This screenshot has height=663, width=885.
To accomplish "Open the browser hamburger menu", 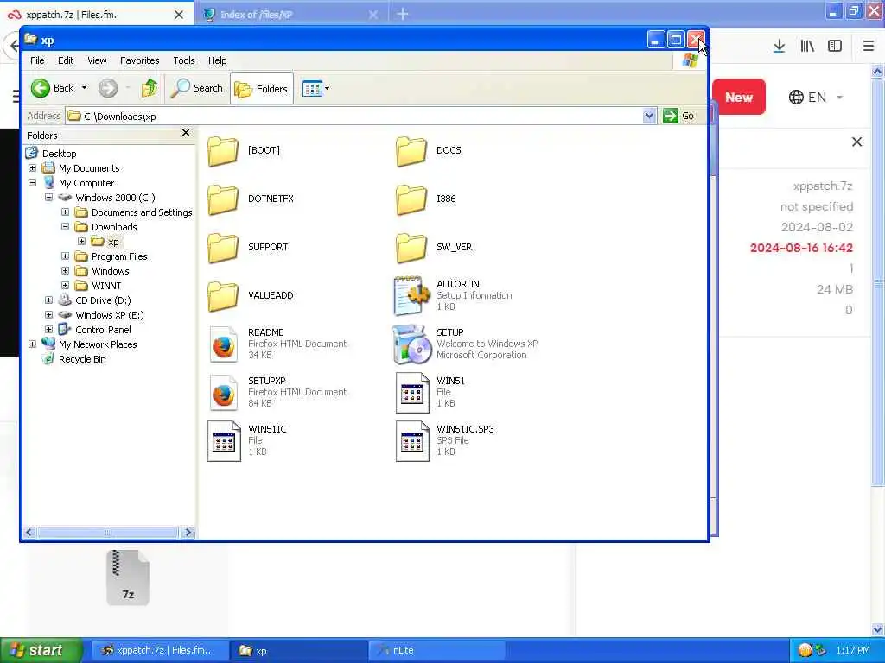I will [x=869, y=47].
